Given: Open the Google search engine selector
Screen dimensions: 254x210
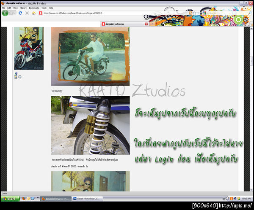Looking at the screenshot, I should (x=204, y=13).
